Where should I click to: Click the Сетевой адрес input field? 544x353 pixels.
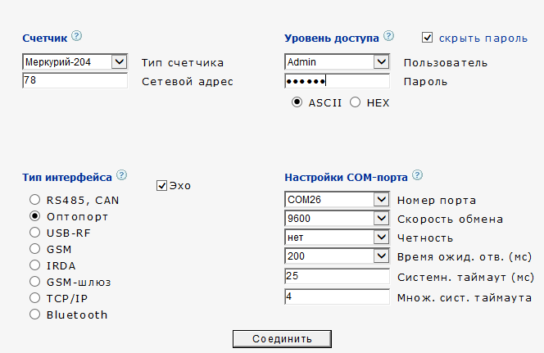(x=75, y=80)
